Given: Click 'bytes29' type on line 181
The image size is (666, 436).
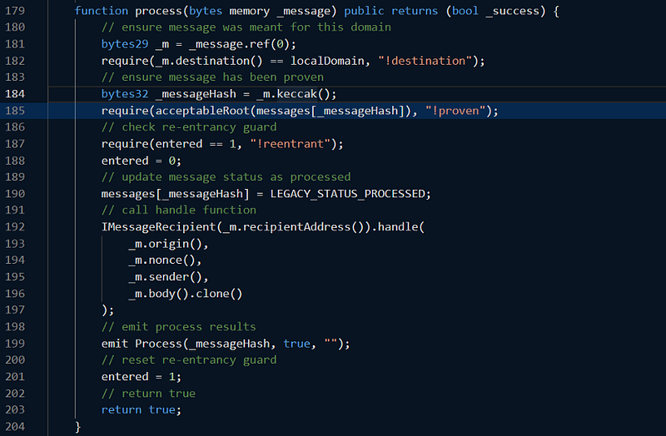Looking at the screenshot, I should point(125,44).
